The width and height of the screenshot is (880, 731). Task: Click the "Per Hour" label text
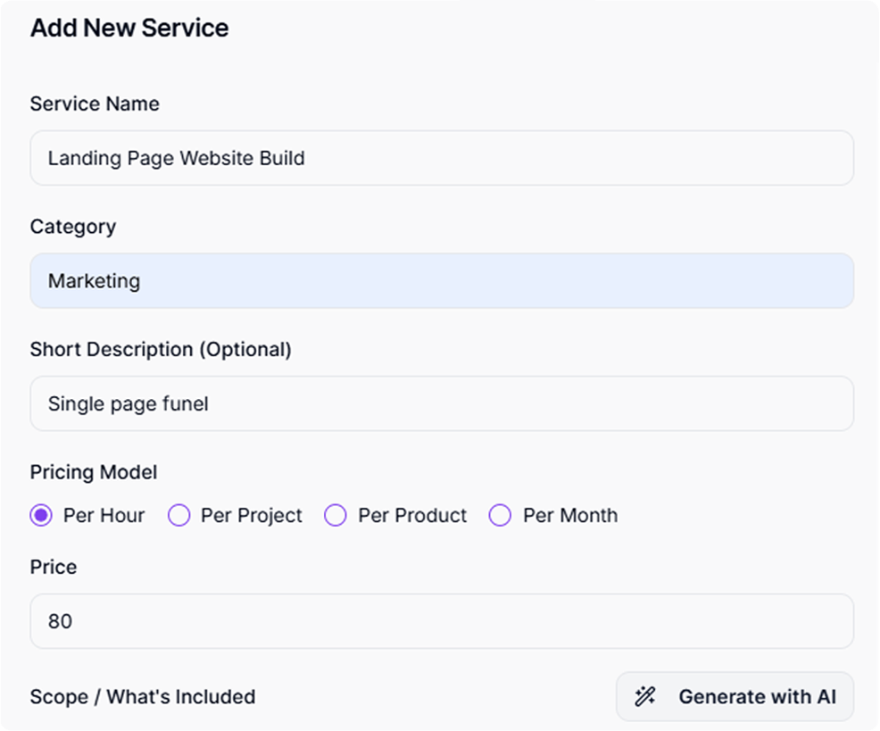pos(104,516)
